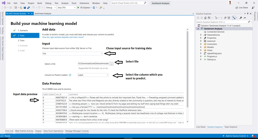Image resolution: width=258 pixels, height=139 pixels.
Task: Click the Show All Files icon
Action: pyautogui.click(x=229, y=18)
